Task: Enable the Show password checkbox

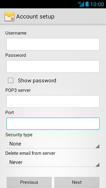Action: tap(11, 80)
